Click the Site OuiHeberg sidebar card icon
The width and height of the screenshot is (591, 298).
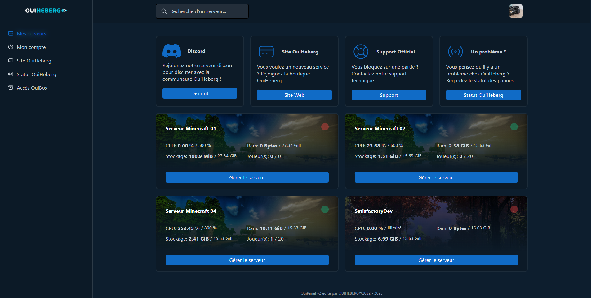tap(11, 61)
